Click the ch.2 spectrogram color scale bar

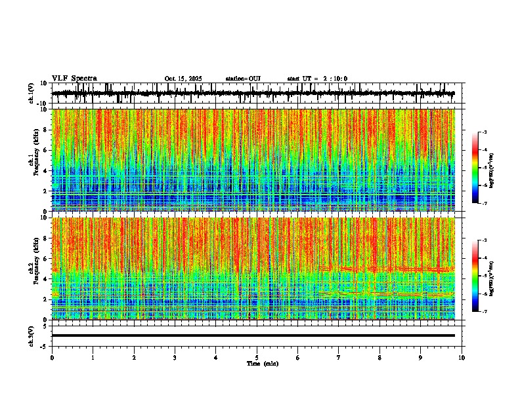click(475, 276)
